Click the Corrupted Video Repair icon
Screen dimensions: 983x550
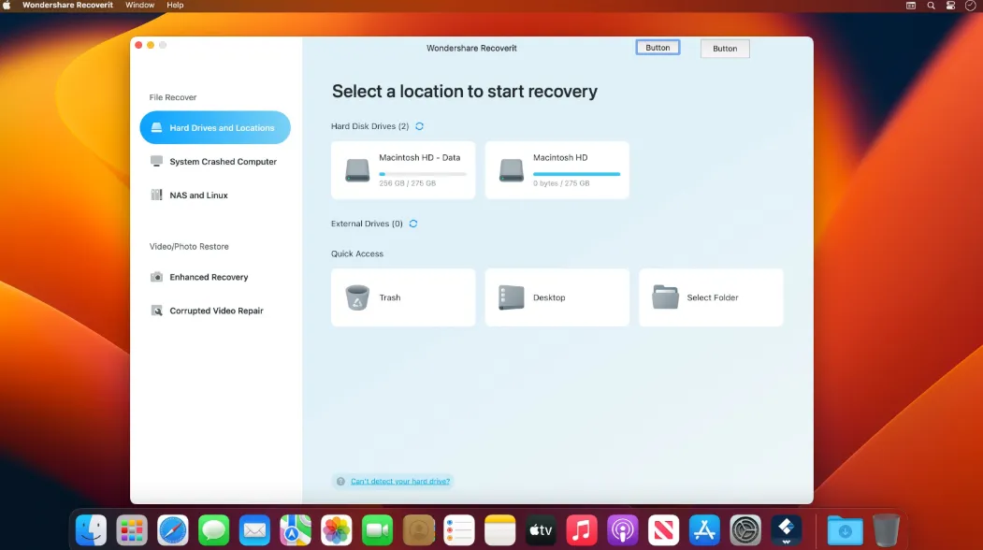pyautogui.click(x=157, y=311)
